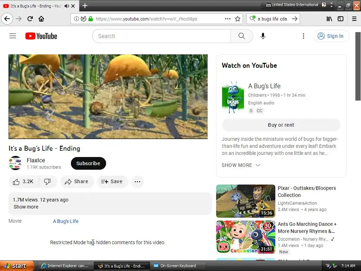The width and height of the screenshot is (361, 271).
Task: Show site information icon in address bar
Action: (x=76, y=19)
